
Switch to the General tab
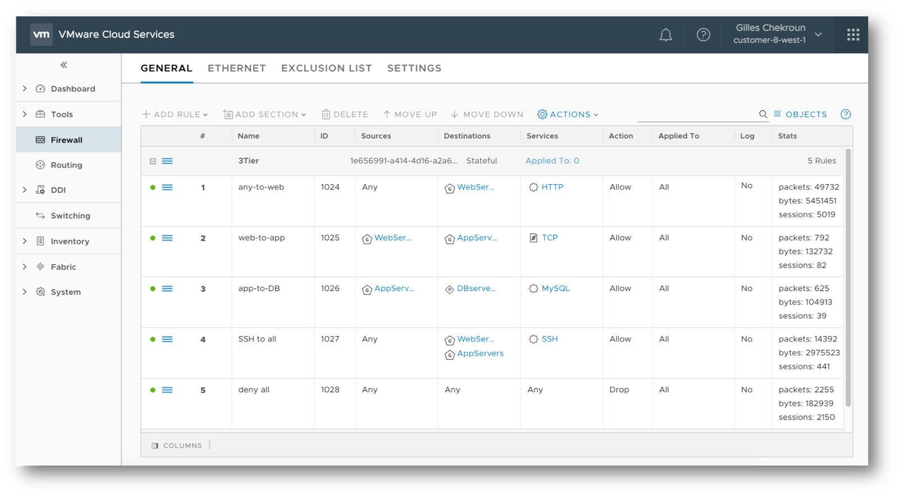(166, 68)
